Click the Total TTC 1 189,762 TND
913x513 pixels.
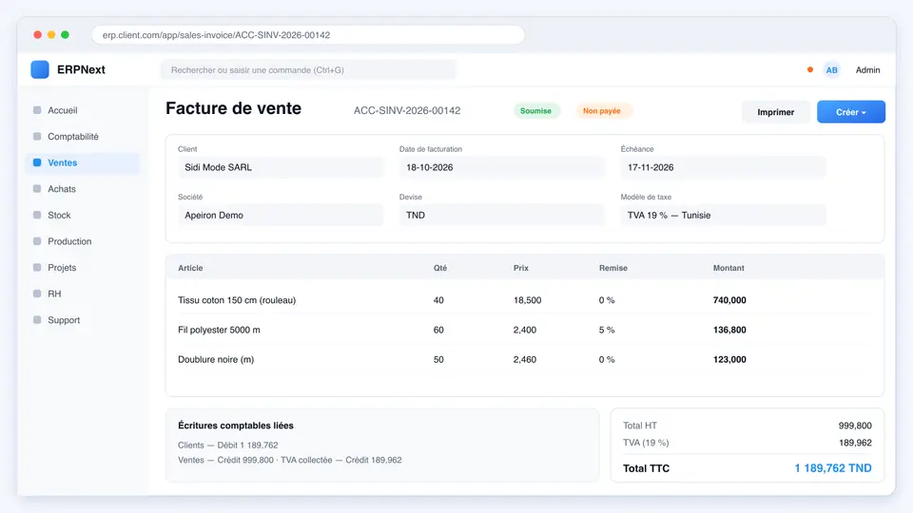[x=833, y=468]
